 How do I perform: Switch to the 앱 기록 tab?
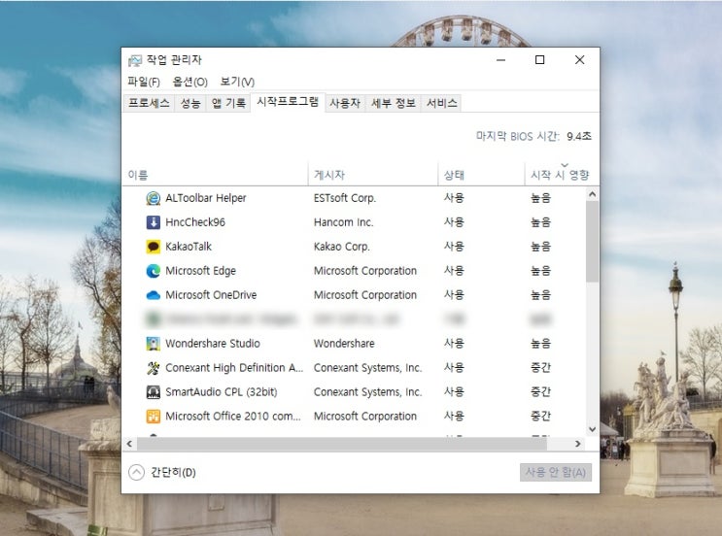[228, 103]
